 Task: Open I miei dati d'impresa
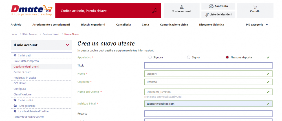click(26, 61)
